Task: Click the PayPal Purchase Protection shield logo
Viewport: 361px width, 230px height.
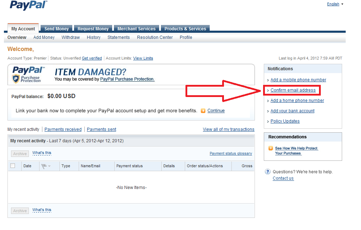Action: (16, 79)
